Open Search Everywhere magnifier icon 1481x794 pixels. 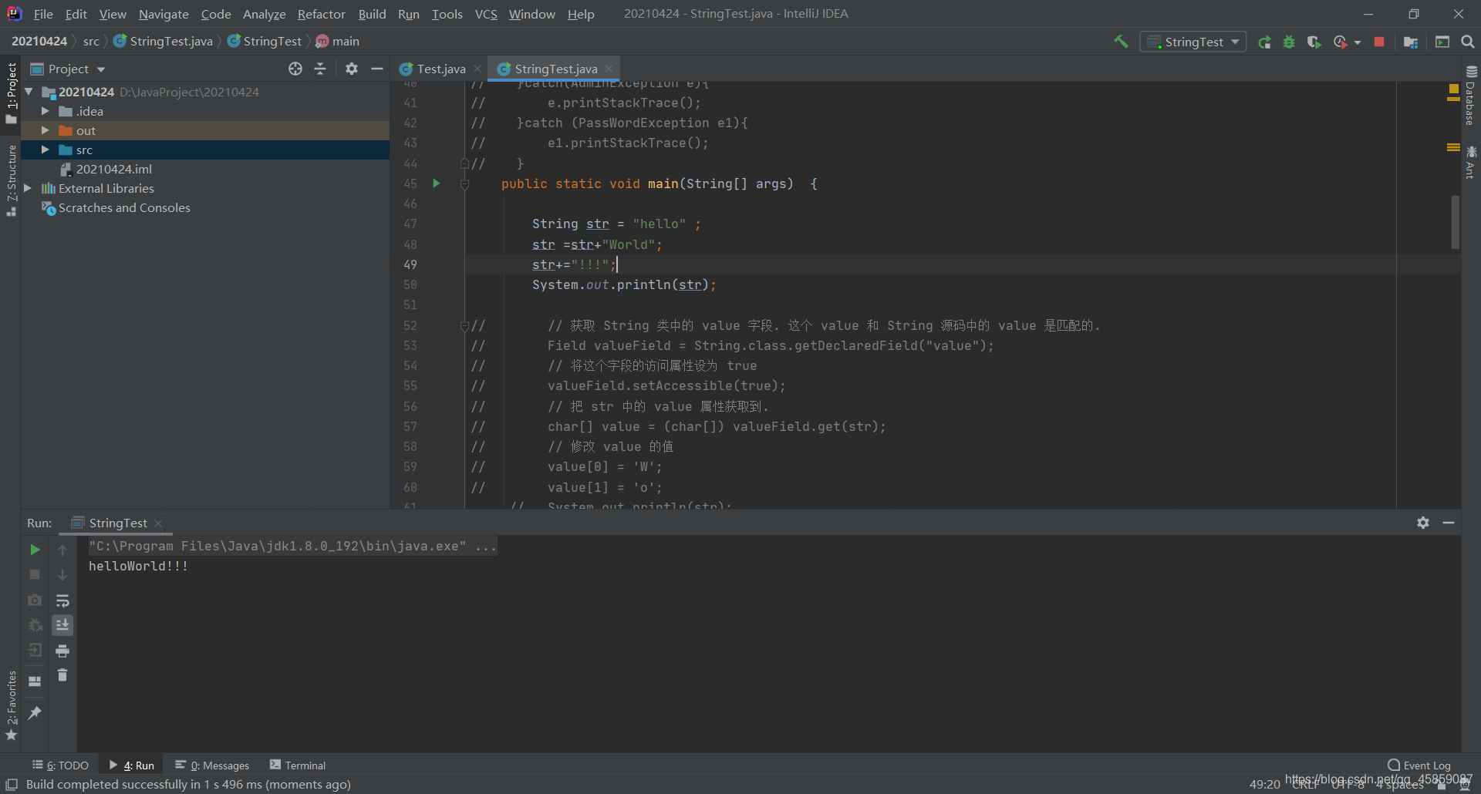tap(1468, 42)
